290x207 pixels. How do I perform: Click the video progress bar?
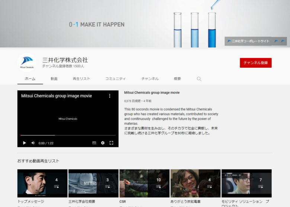68,135
